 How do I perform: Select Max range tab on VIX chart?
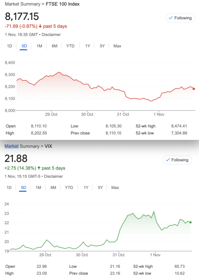pos(115,188)
